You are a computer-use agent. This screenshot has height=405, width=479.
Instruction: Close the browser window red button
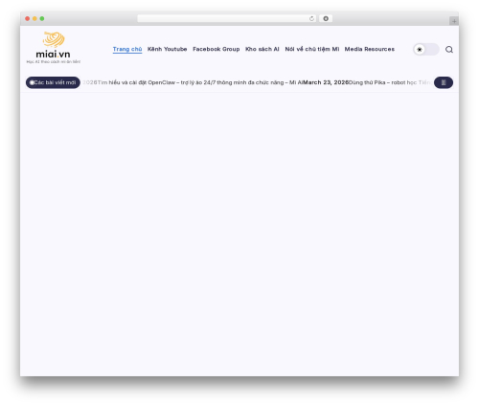28,18
